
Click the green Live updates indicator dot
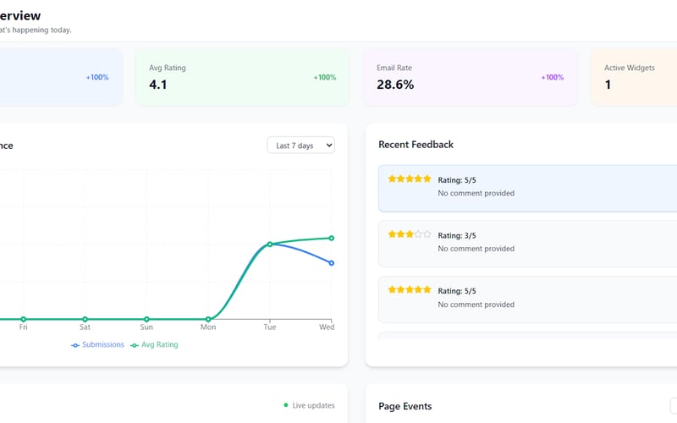(x=286, y=405)
